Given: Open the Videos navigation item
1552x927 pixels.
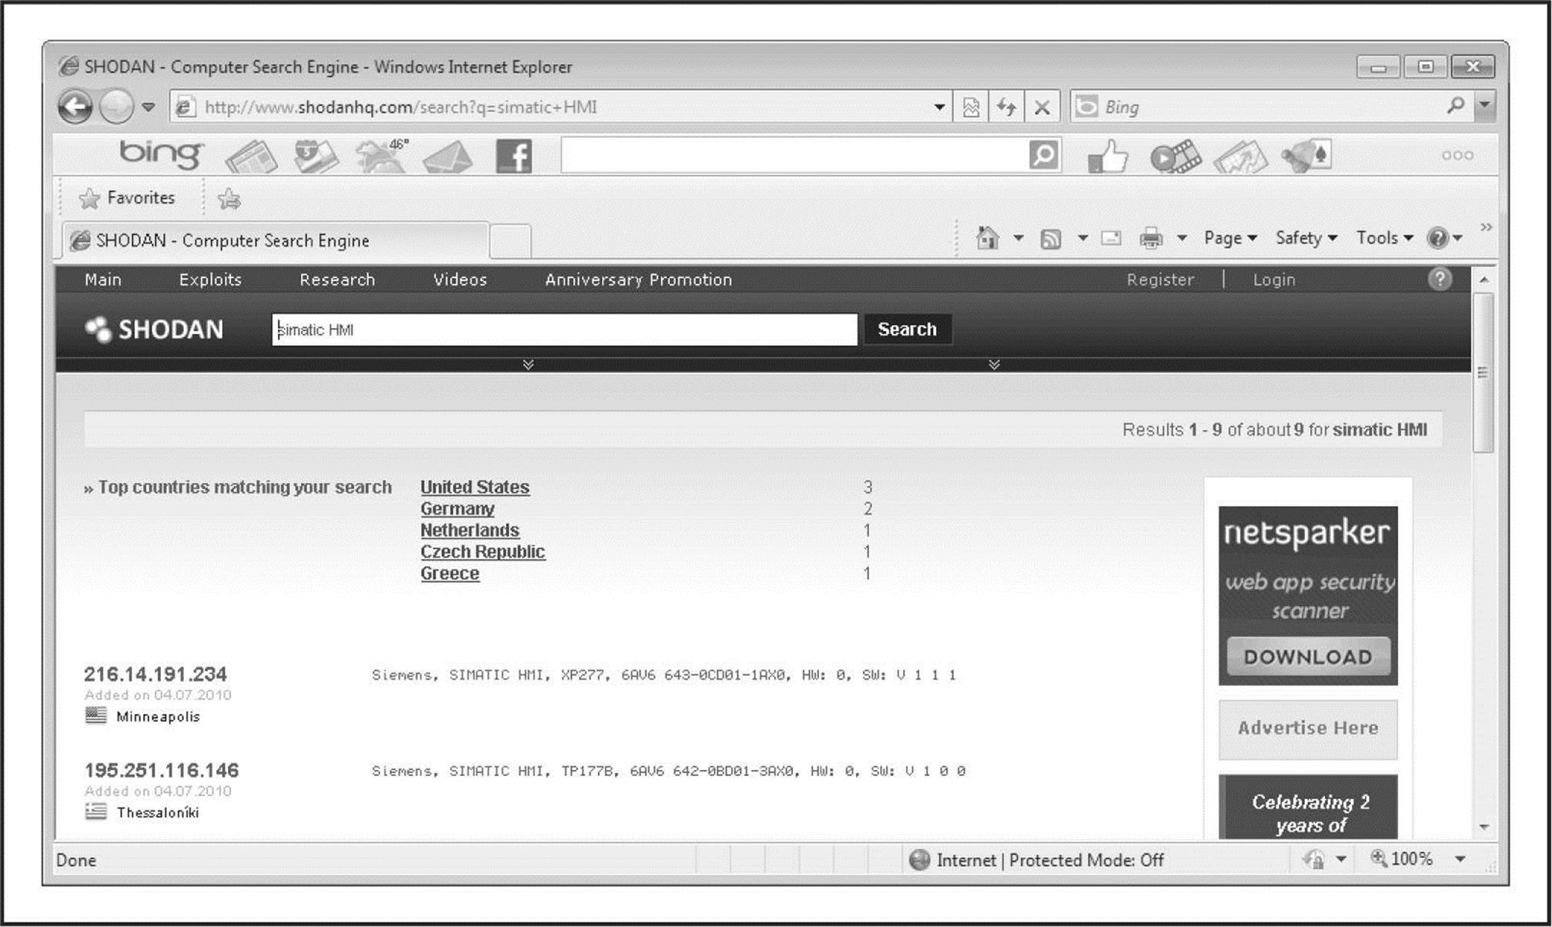Looking at the screenshot, I should (x=460, y=279).
